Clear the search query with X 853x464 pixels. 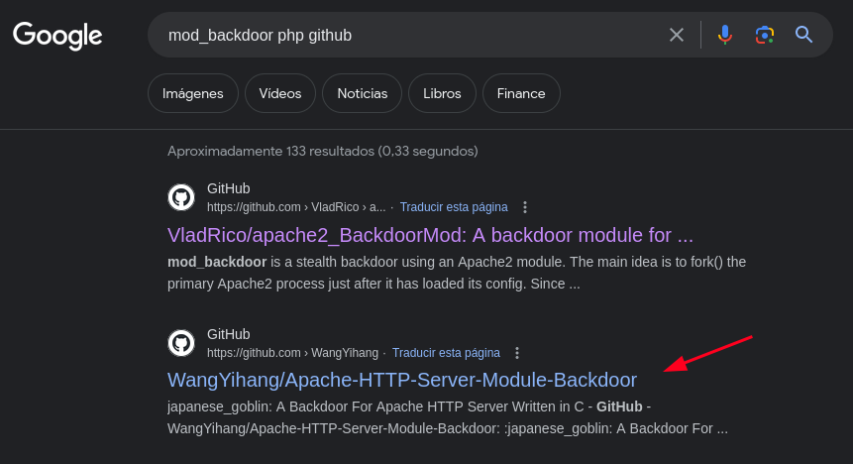tap(677, 35)
